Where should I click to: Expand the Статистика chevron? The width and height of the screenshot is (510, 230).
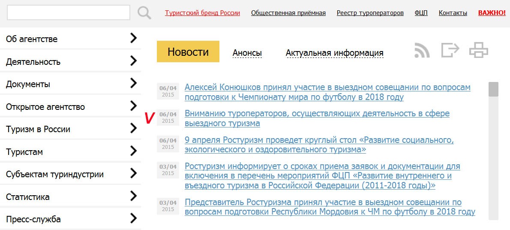coord(133,196)
